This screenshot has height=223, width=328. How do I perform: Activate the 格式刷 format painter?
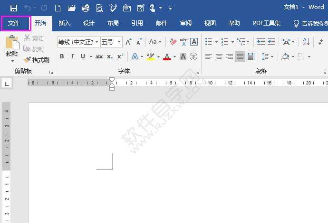pos(37,60)
